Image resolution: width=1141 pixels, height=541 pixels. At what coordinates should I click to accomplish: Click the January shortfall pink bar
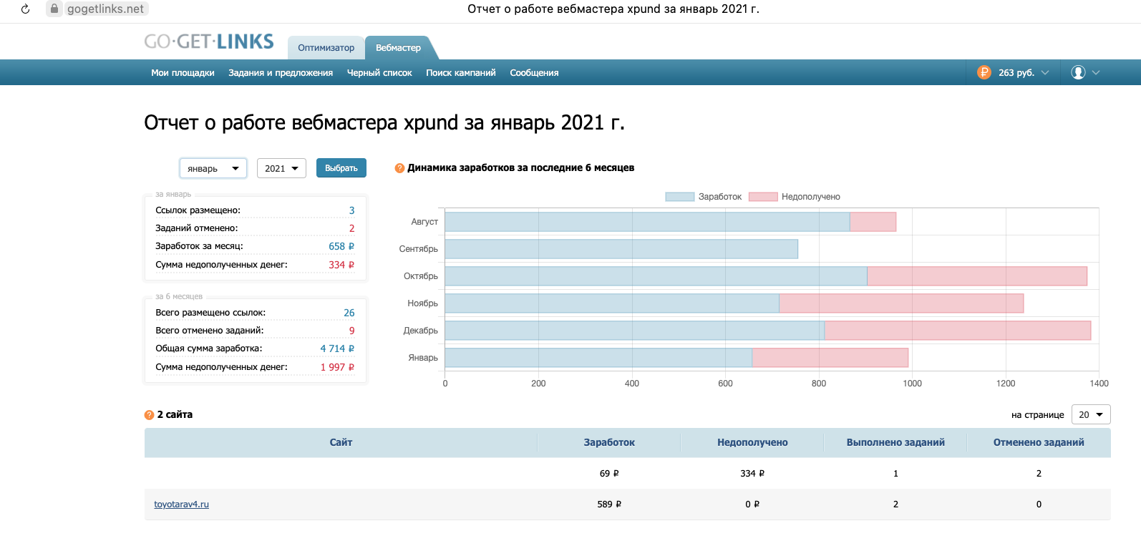(x=830, y=358)
